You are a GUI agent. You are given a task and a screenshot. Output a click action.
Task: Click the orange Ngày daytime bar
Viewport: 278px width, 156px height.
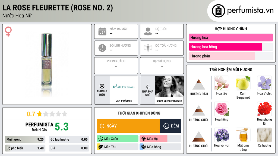tap(128, 126)
